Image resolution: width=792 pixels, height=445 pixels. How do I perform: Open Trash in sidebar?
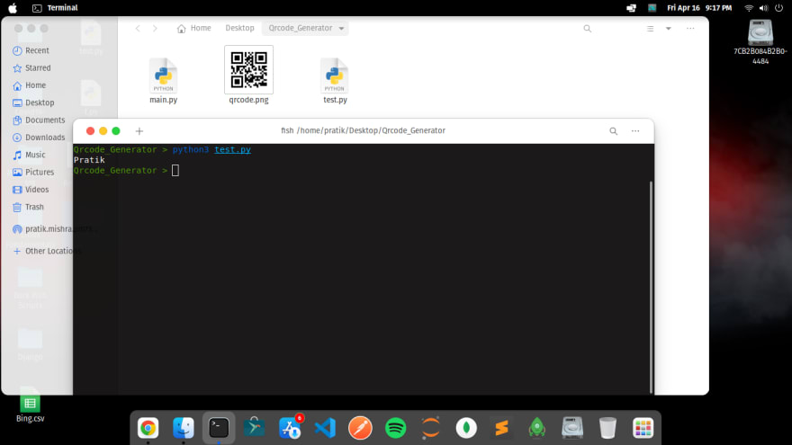(28, 207)
